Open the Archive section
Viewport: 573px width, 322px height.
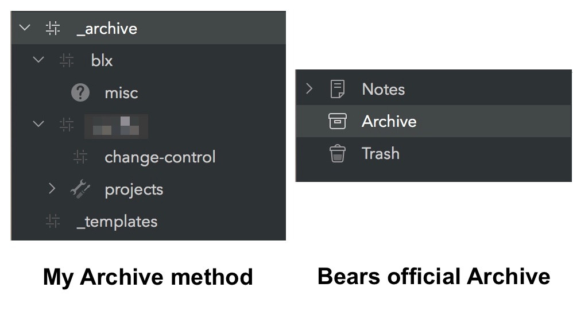pyautogui.click(x=389, y=121)
